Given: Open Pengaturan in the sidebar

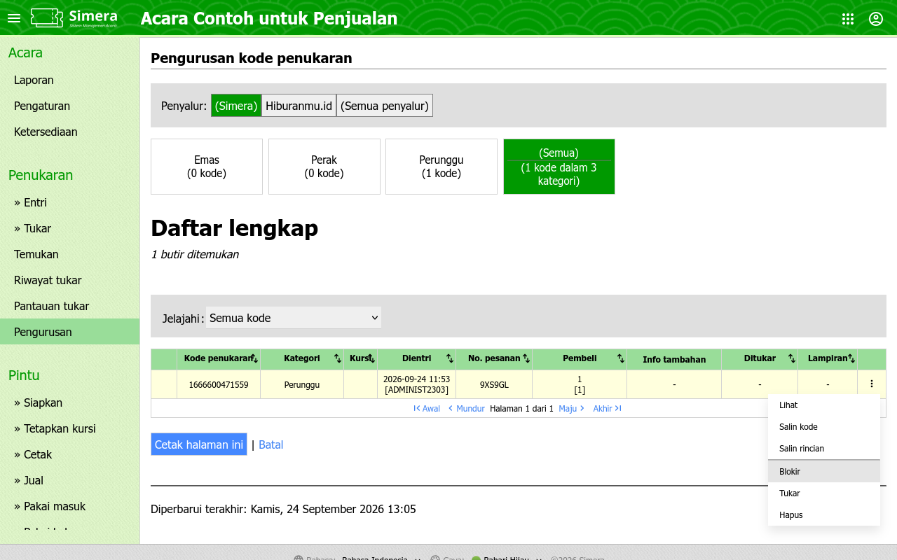Looking at the screenshot, I should (69, 106).
